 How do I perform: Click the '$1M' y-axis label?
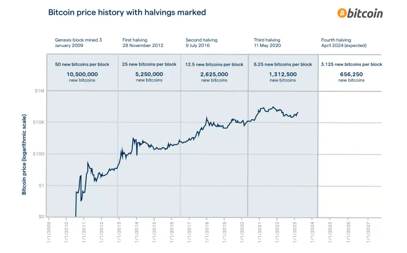click(39, 91)
